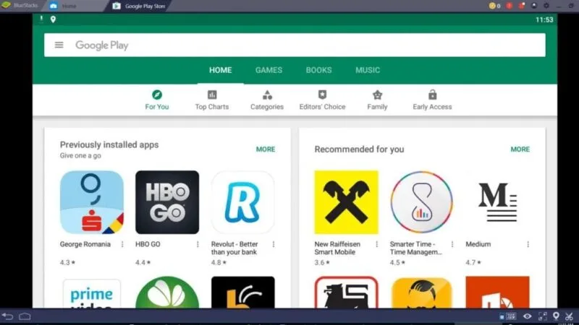Open the green leaf app icon

tap(167, 292)
